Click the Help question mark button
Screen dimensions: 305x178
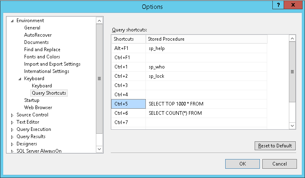coord(278,5)
